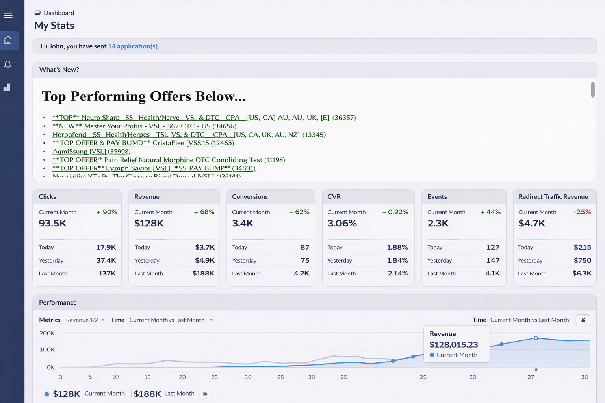The width and height of the screenshot is (605, 403).
Task: Open the 14 application(s) link
Action: tap(133, 46)
